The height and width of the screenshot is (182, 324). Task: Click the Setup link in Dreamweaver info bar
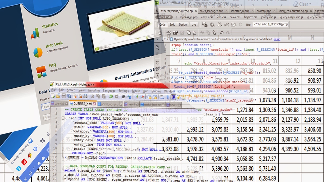pos(277,39)
